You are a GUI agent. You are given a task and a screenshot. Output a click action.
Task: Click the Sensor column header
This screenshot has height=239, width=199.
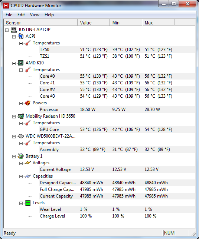tap(40, 23)
